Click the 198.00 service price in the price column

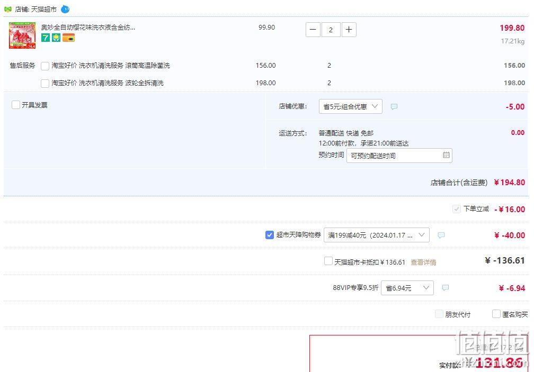coord(265,83)
